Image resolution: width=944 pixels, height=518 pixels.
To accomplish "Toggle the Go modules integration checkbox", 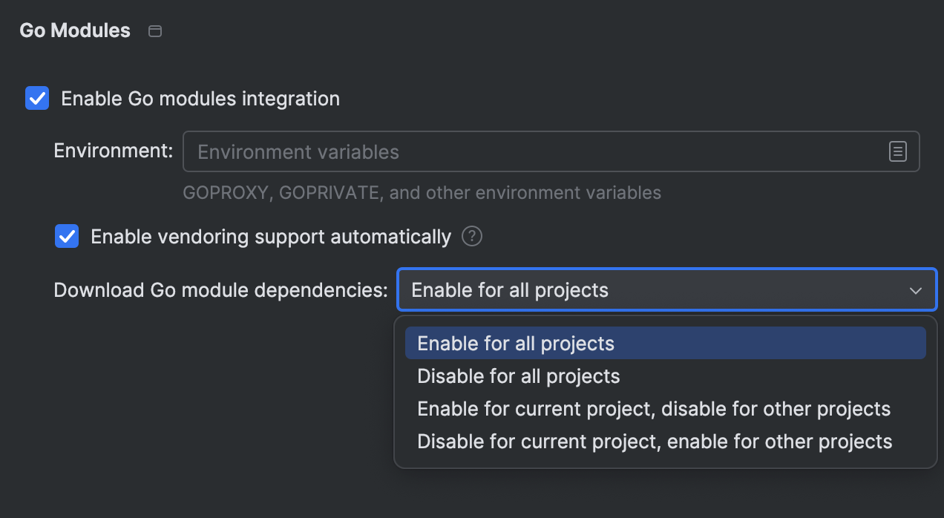I will click(x=36, y=98).
